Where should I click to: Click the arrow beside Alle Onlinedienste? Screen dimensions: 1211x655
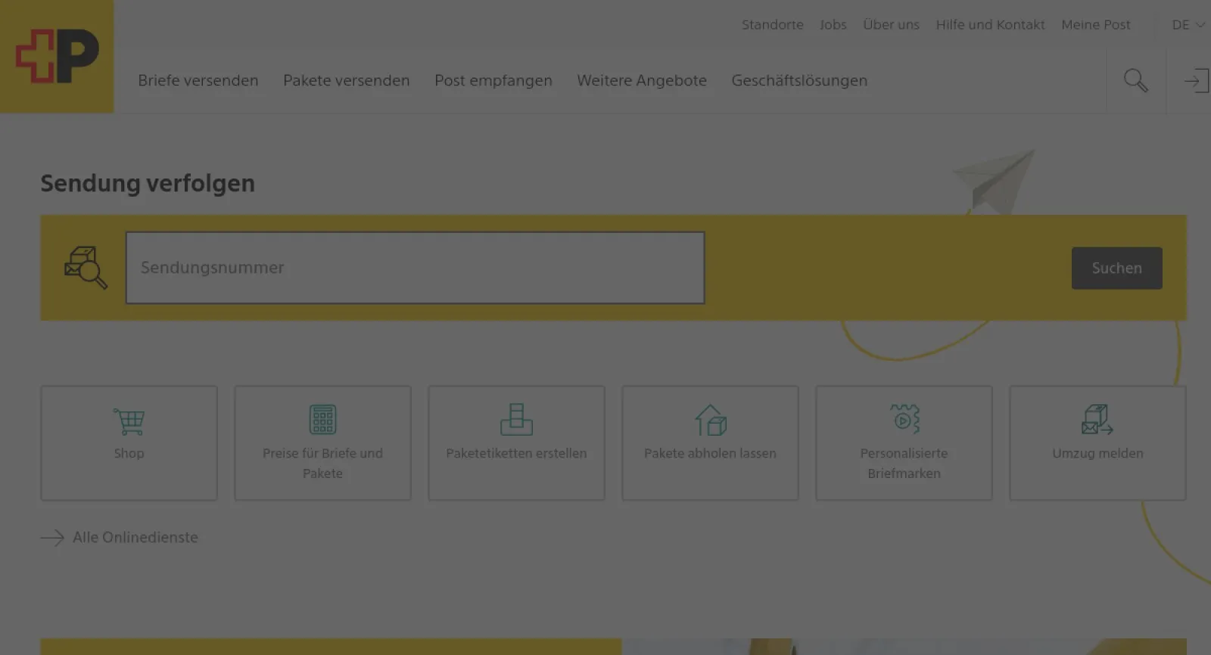tap(52, 538)
